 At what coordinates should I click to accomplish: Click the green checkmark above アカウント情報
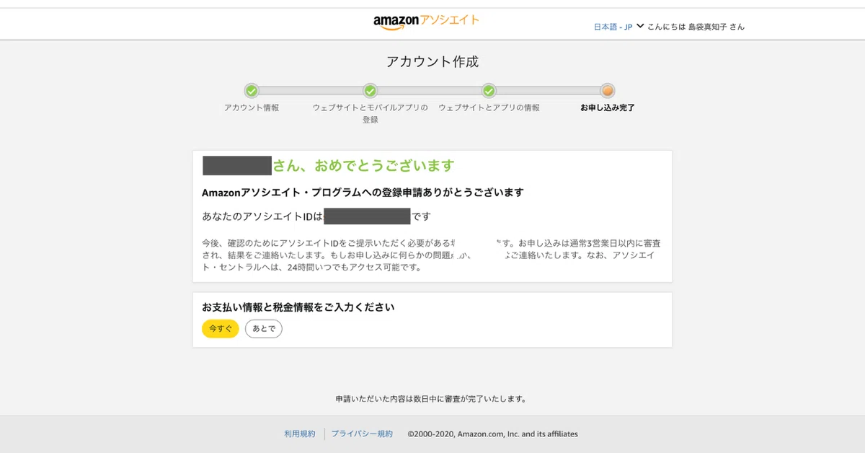click(x=251, y=91)
